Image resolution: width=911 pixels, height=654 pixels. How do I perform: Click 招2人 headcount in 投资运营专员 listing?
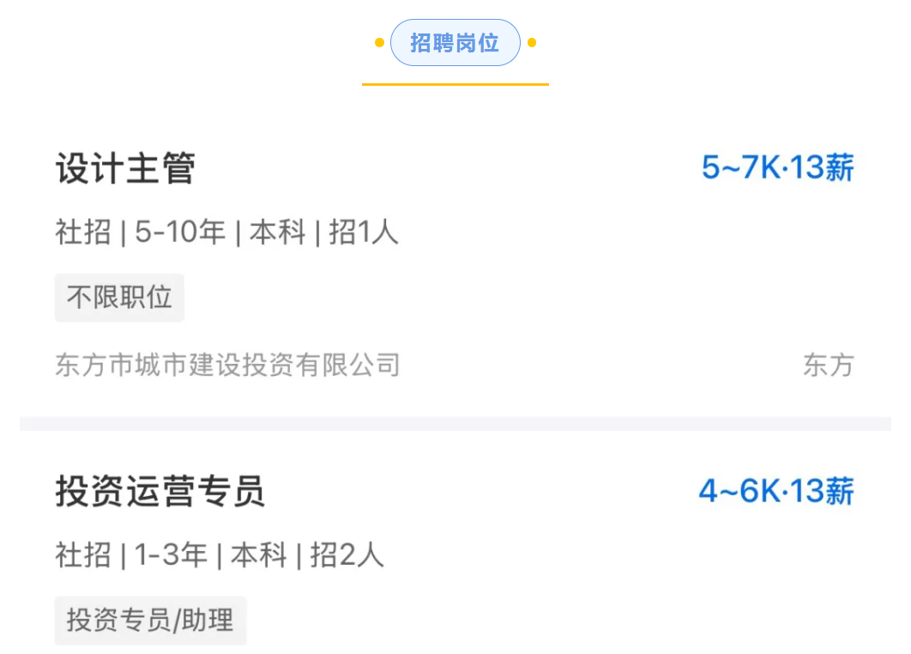click(x=347, y=555)
